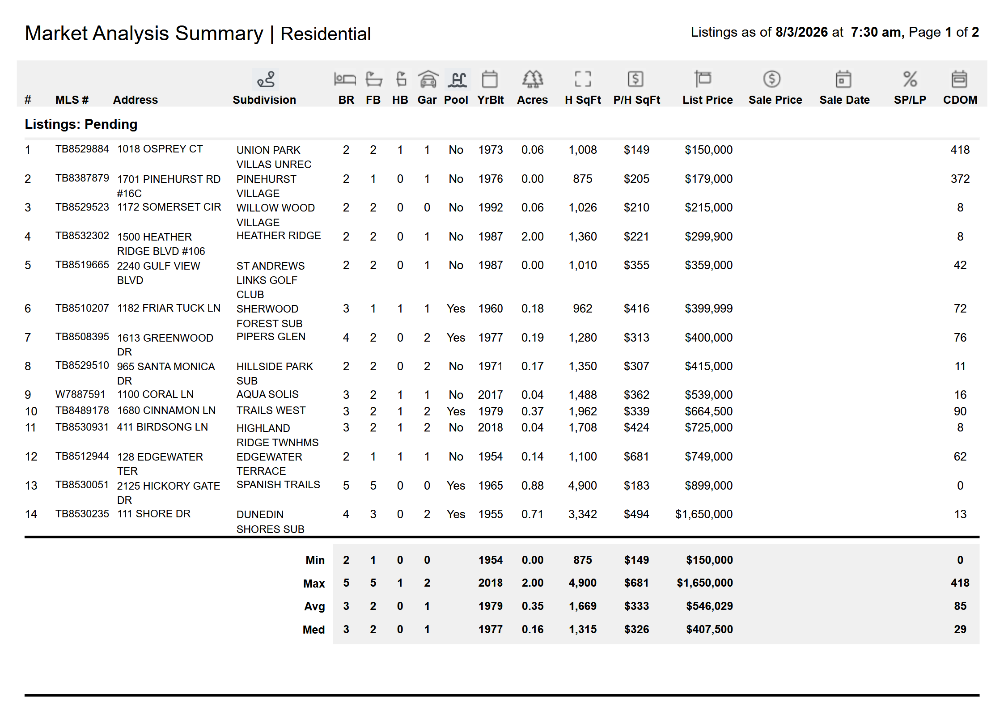Click the Market Analysis Summary title
The height and width of the screenshot is (702, 1004).
coord(144,34)
